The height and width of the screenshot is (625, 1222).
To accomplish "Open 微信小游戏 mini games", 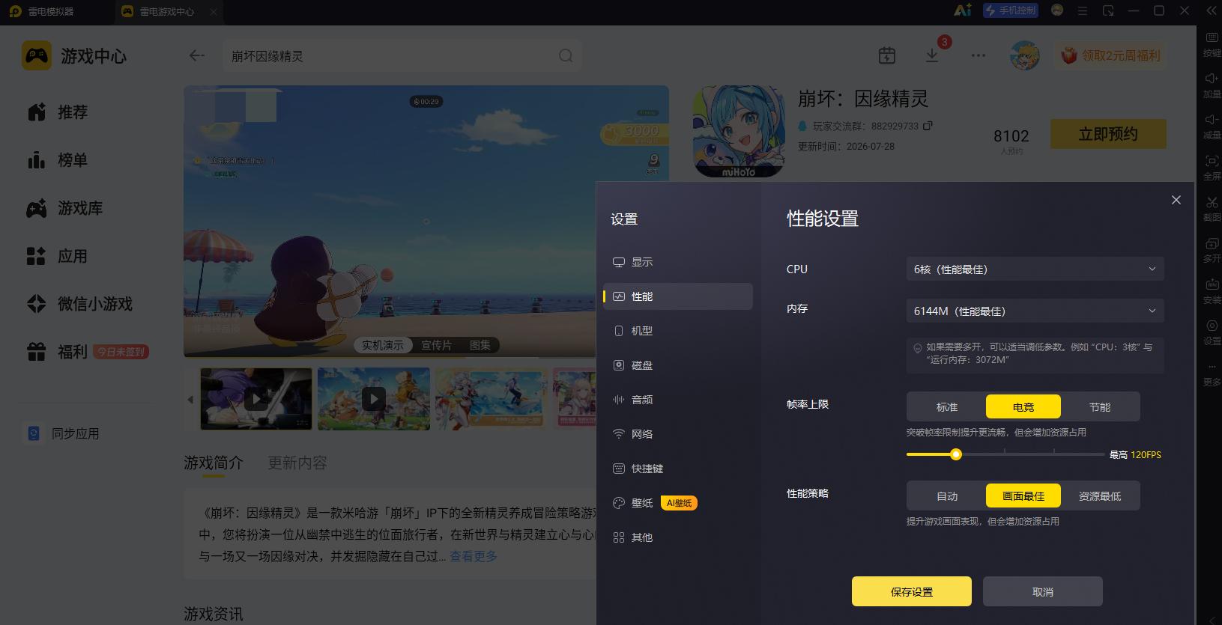I will tap(79, 304).
